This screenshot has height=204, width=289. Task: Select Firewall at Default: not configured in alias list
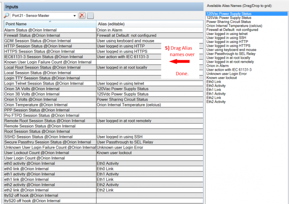point(232,30)
